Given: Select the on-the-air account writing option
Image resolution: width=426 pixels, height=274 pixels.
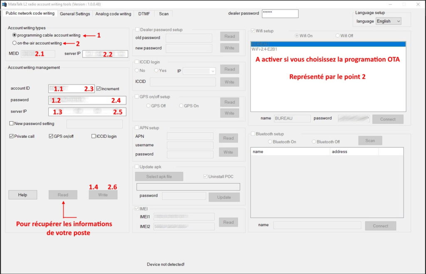Looking at the screenshot, I should click(x=15, y=43).
